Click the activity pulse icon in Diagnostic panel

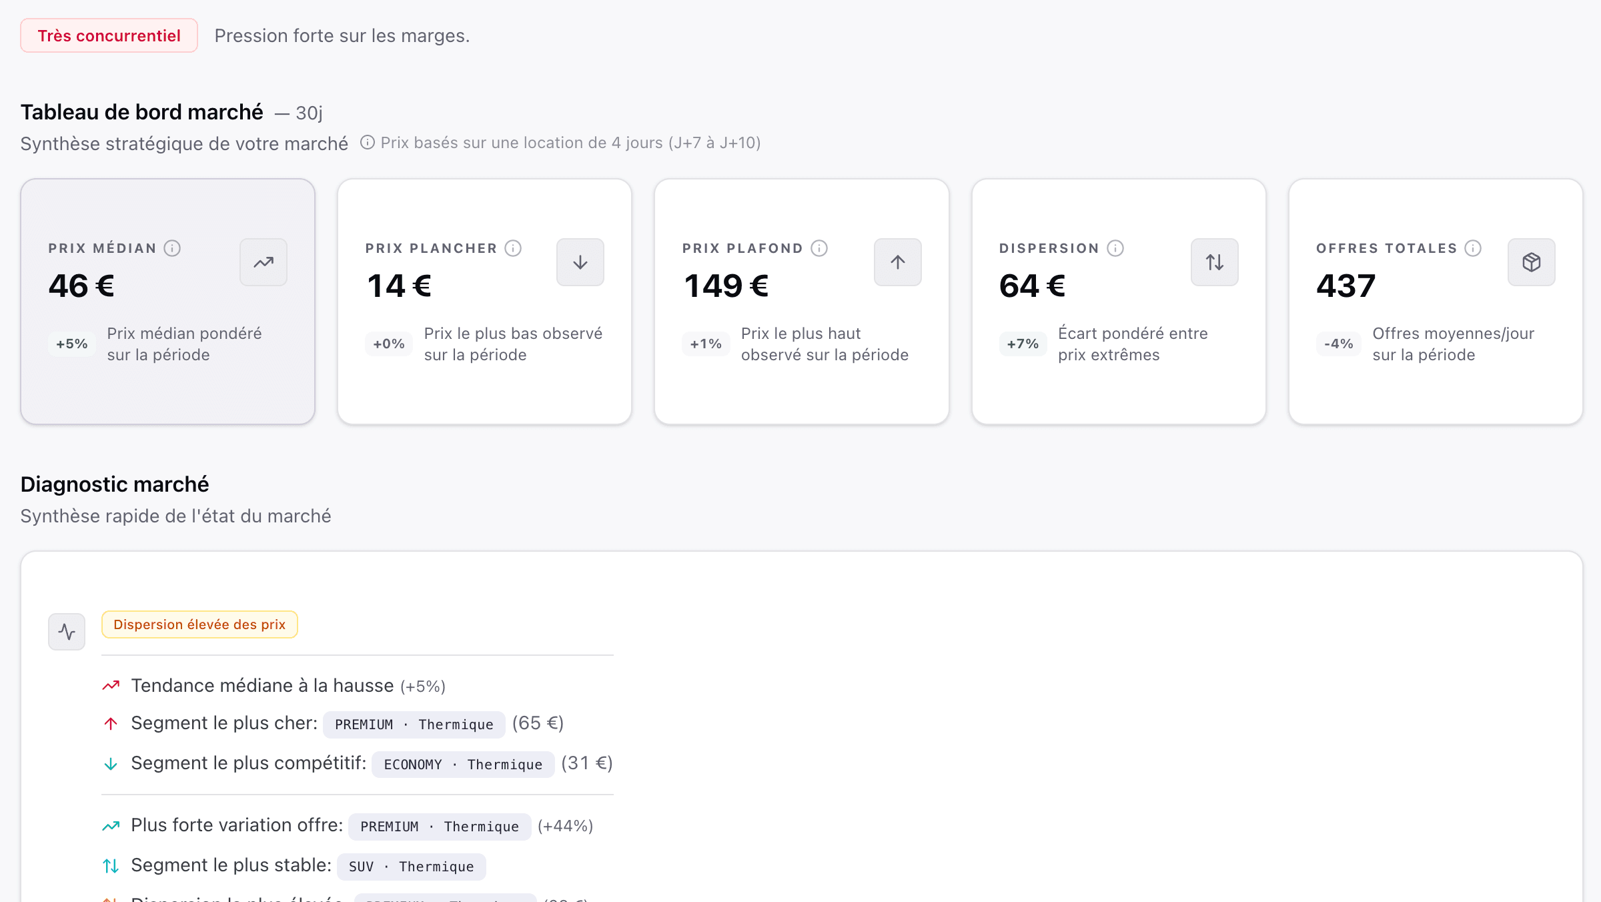click(67, 631)
